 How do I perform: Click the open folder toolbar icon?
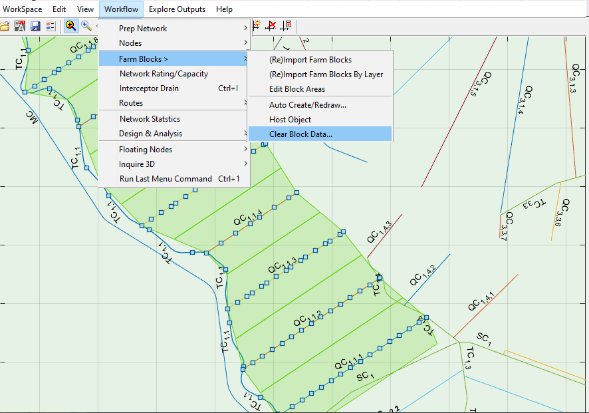pos(5,26)
